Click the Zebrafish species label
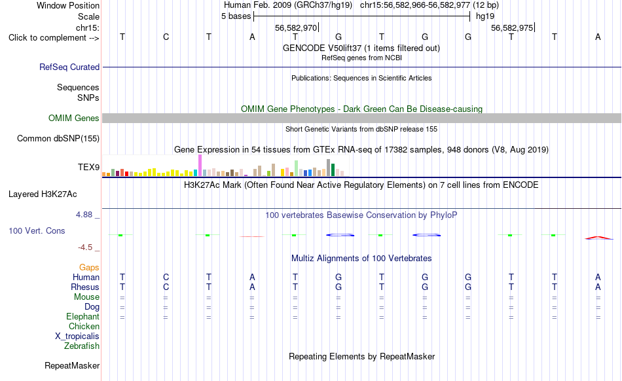The image size is (622, 381). (81, 346)
